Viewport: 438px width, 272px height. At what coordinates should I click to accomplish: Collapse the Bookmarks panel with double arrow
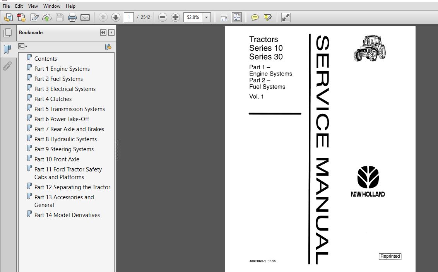103,33
